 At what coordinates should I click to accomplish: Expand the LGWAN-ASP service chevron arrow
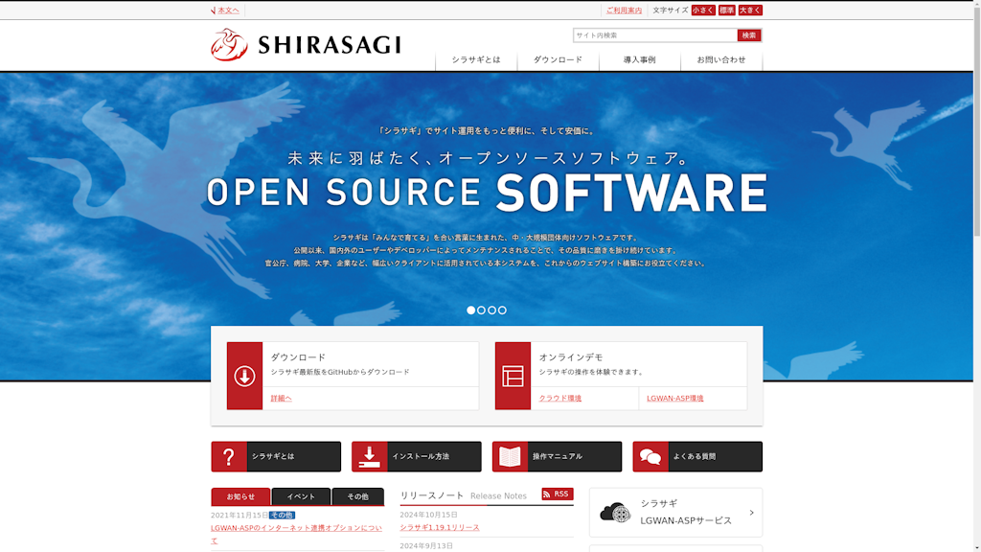[x=751, y=513]
